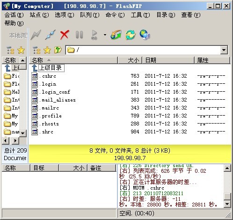This screenshot has width=233, height=220.
Task: Open the 查看(V) menu
Action: pos(191,15)
